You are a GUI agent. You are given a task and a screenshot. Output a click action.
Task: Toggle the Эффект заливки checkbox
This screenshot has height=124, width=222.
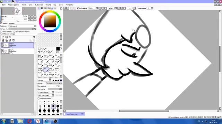coord(1,23)
